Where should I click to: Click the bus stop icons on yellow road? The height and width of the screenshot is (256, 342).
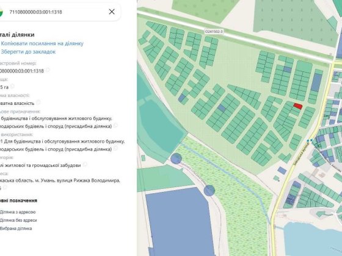309,141
